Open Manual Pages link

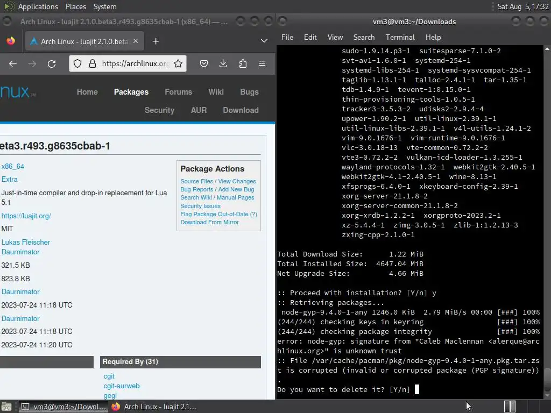click(x=235, y=197)
